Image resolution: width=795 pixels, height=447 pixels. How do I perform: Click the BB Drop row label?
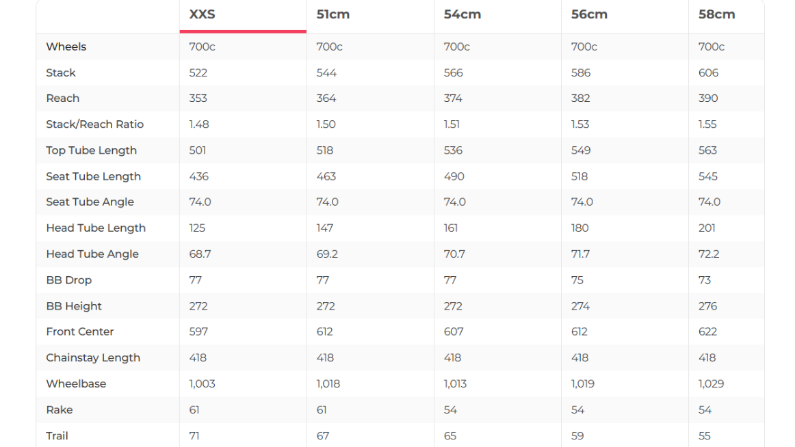pyautogui.click(x=69, y=280)
